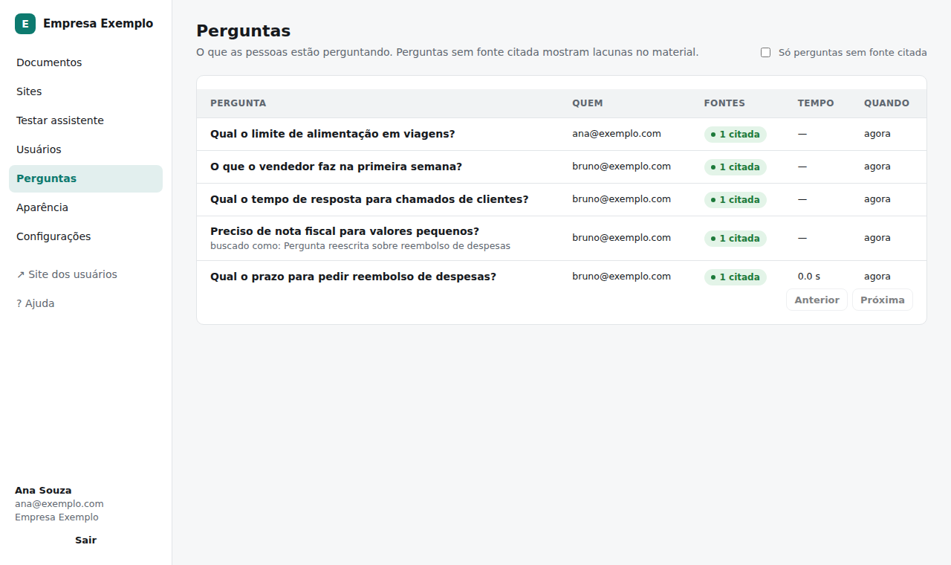The width and height of the screenshot is (951, 565).
Task: Open question 'Preciso de nota fiscal para valores pequenos?'
Action: [345, 231]
